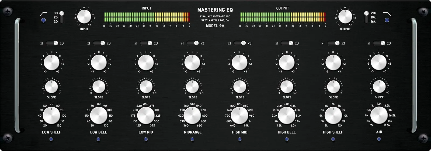Image resolution: width=431 pixels, height=151 pixels.
Task: Enable the HIGH MID band LED button
Action: [x=239, y=139]
